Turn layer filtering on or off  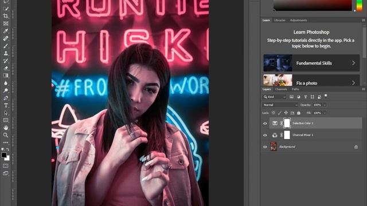[x=326, y=96]
